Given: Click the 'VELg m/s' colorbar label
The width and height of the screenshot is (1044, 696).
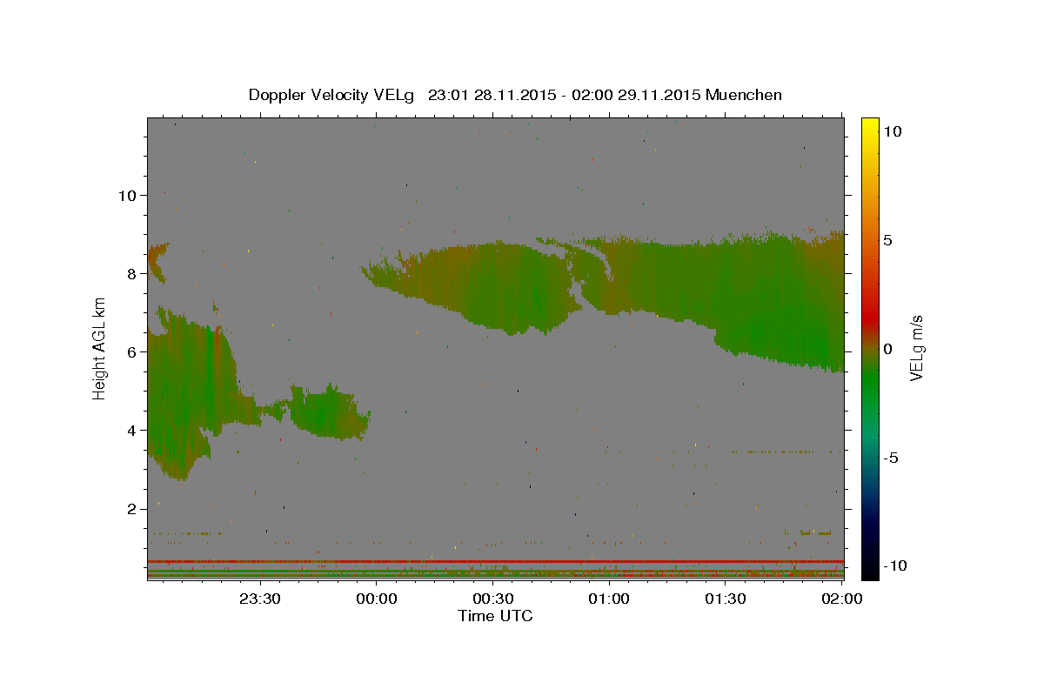Looking at the screenshot, I should click(916, 346).
